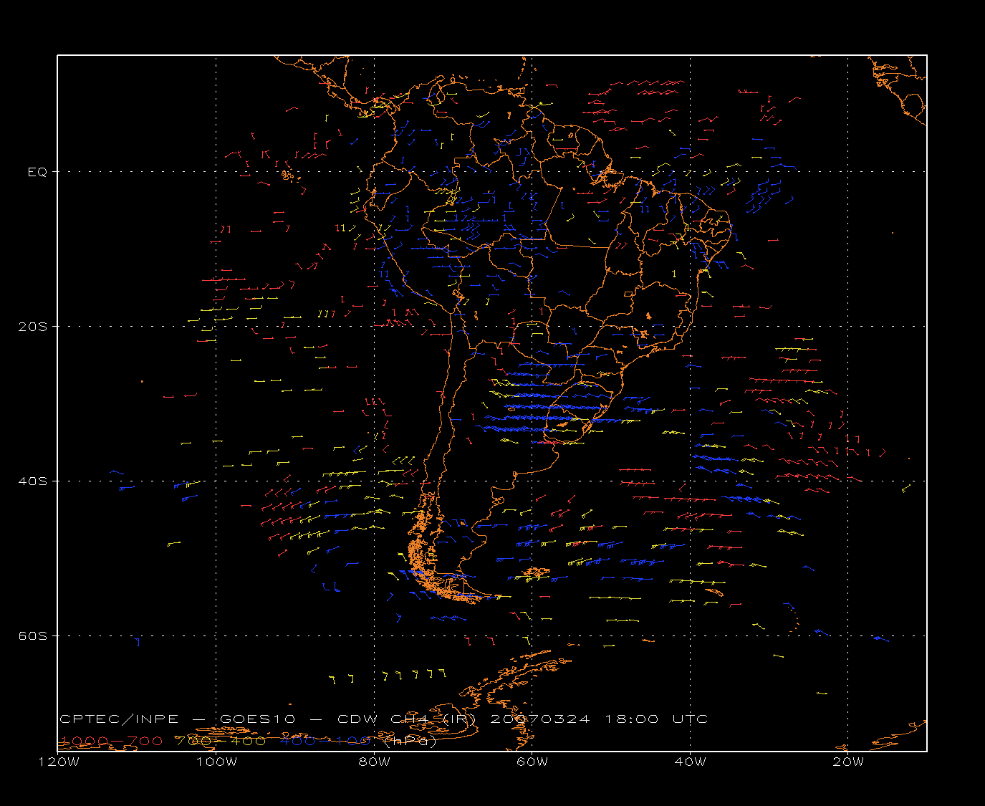Select the "(hPa)" unit label
985x806 pixels.
[410, 742]
